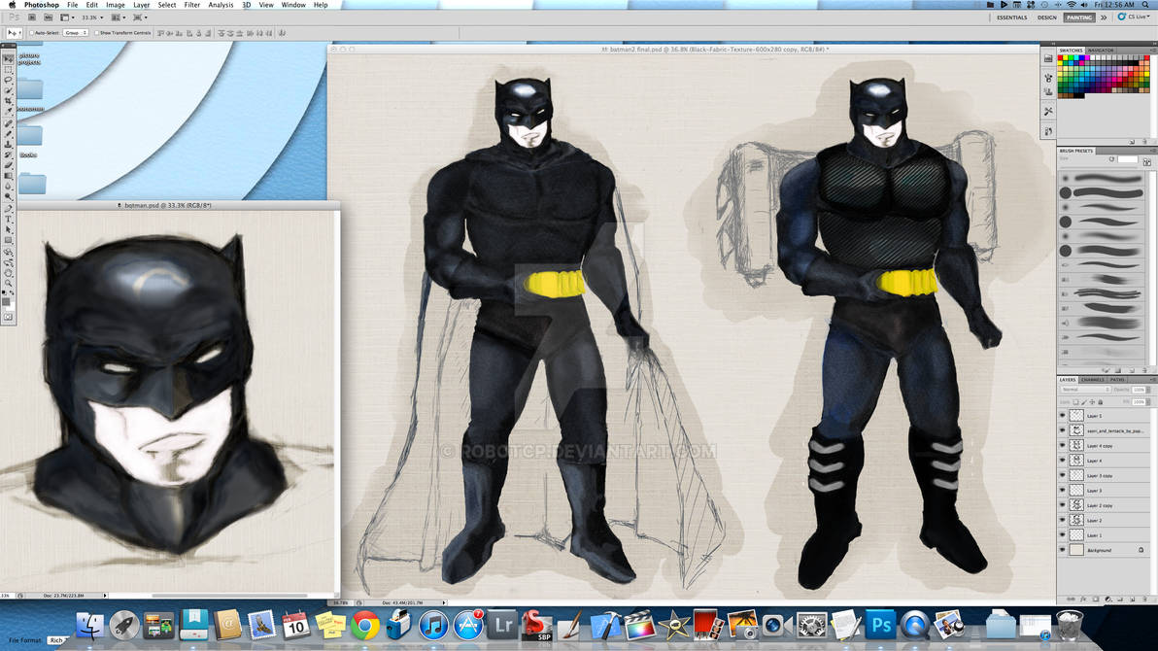The width and height of the screenshot is (1158, 651).
Task: Open the layer Opacity dropdown arrow
Action: coord(1148,390)
